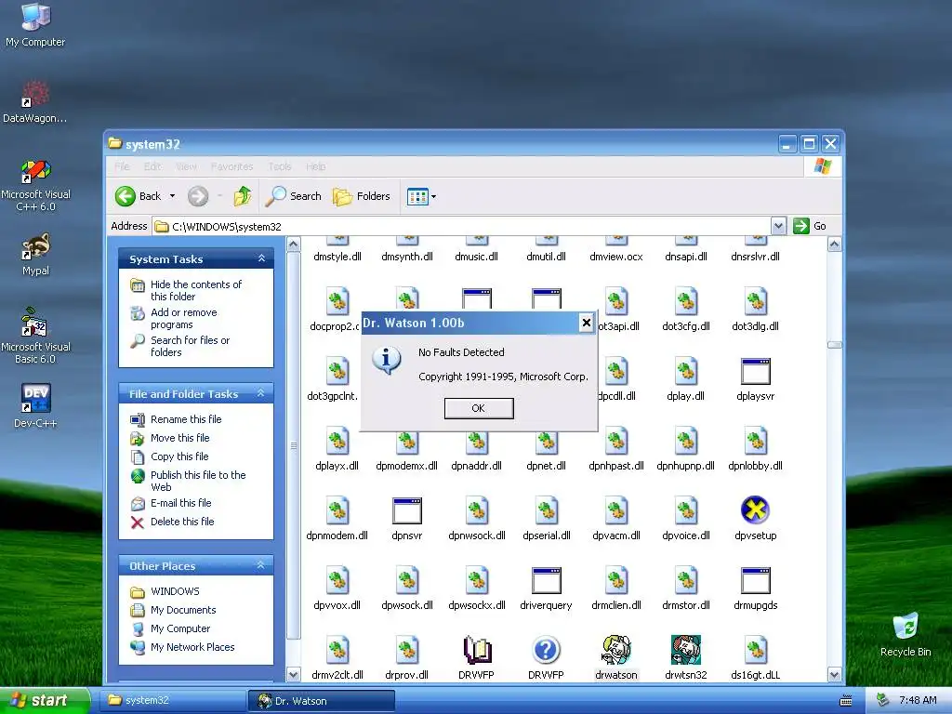
Task: Click the Go button
Action: (810, 226)
